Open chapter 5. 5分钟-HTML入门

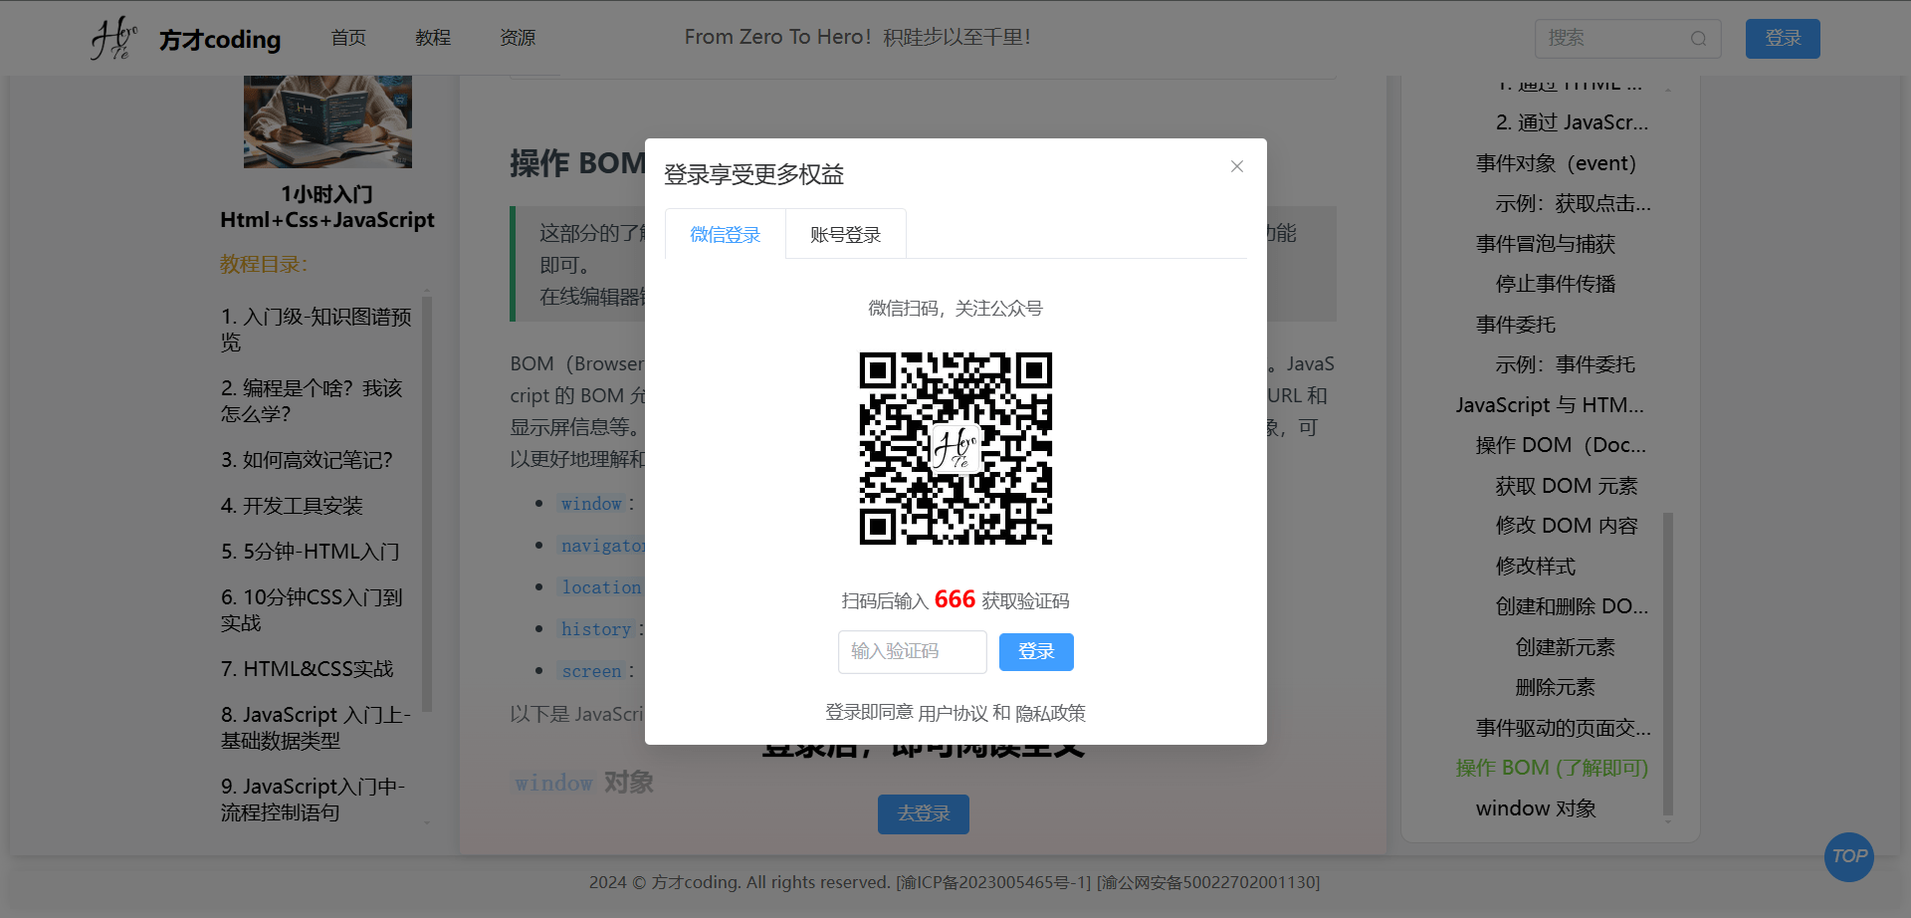tap(310, 552)
